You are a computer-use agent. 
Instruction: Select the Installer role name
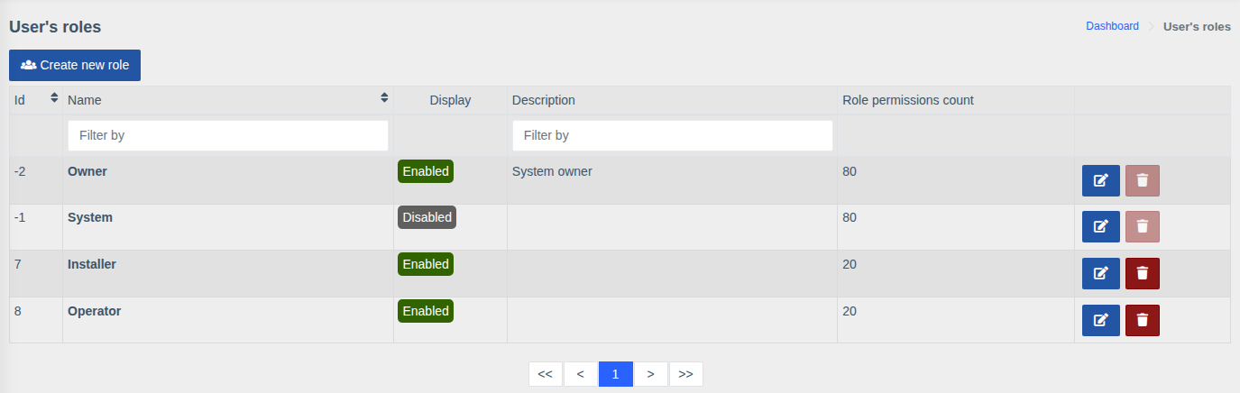click(x=92, y=264)
